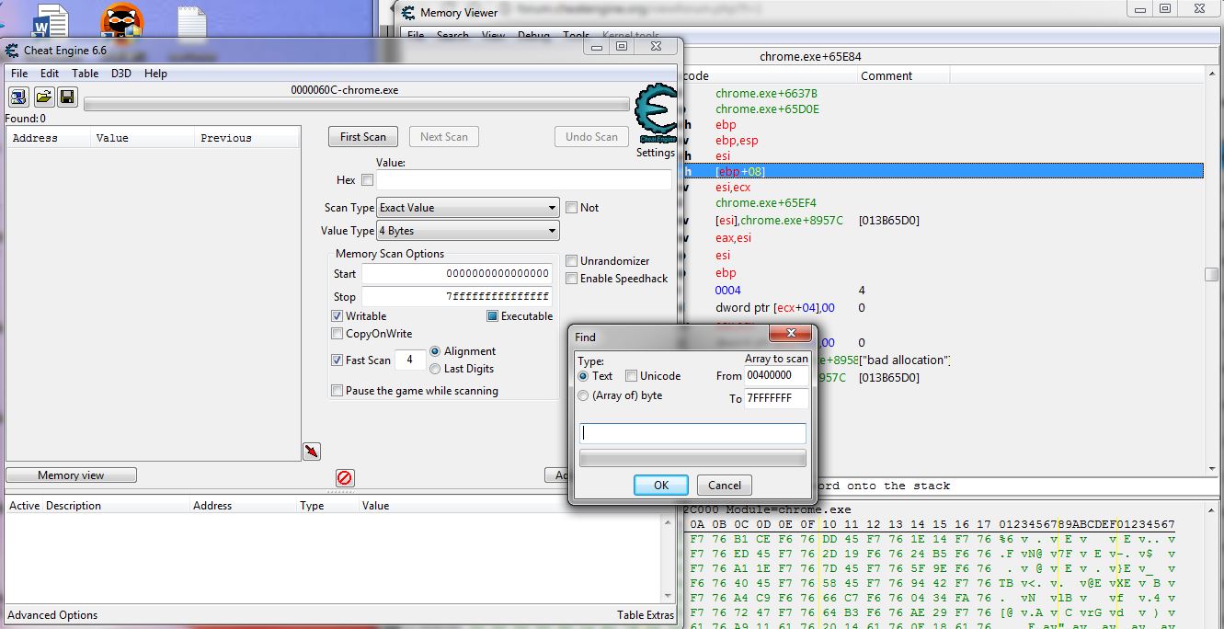Click the Address column header in results list
Image resolution: width=1224 pixels, height=629 pixels.
pyautogui.click(x=49, y=138)
